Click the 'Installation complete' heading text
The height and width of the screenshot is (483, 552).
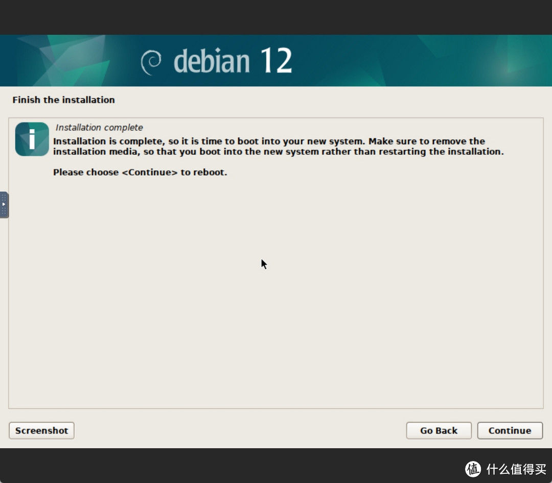99,127
